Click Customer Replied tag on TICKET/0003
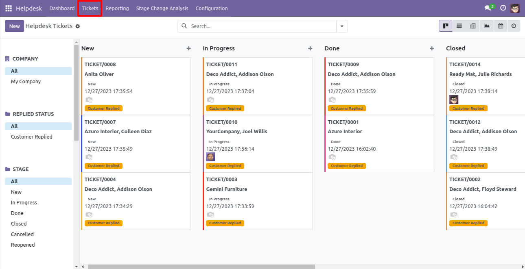 coord(225,223)
